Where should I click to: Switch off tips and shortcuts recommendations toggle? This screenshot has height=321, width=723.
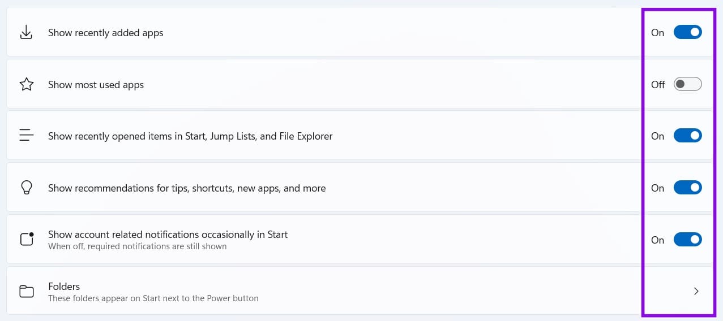point(687,188)
